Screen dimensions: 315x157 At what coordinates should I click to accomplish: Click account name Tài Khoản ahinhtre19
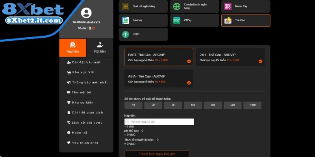(86, 22)
